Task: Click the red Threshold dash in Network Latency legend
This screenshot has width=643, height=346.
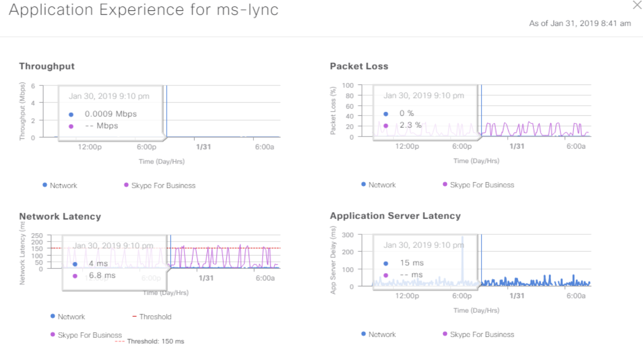Action: click(134, 316)
